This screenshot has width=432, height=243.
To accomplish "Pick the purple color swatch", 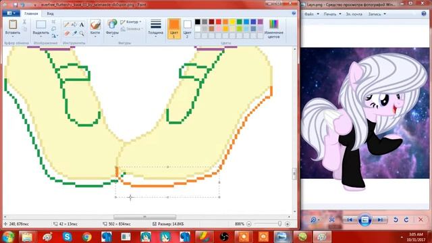I will [261, 22].
